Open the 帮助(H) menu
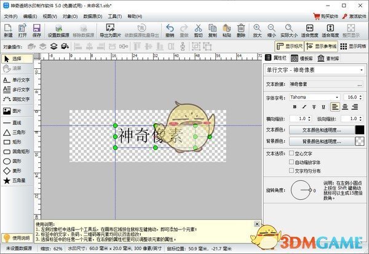This screenshot has height=254, width=369. (x=135, y=17)
